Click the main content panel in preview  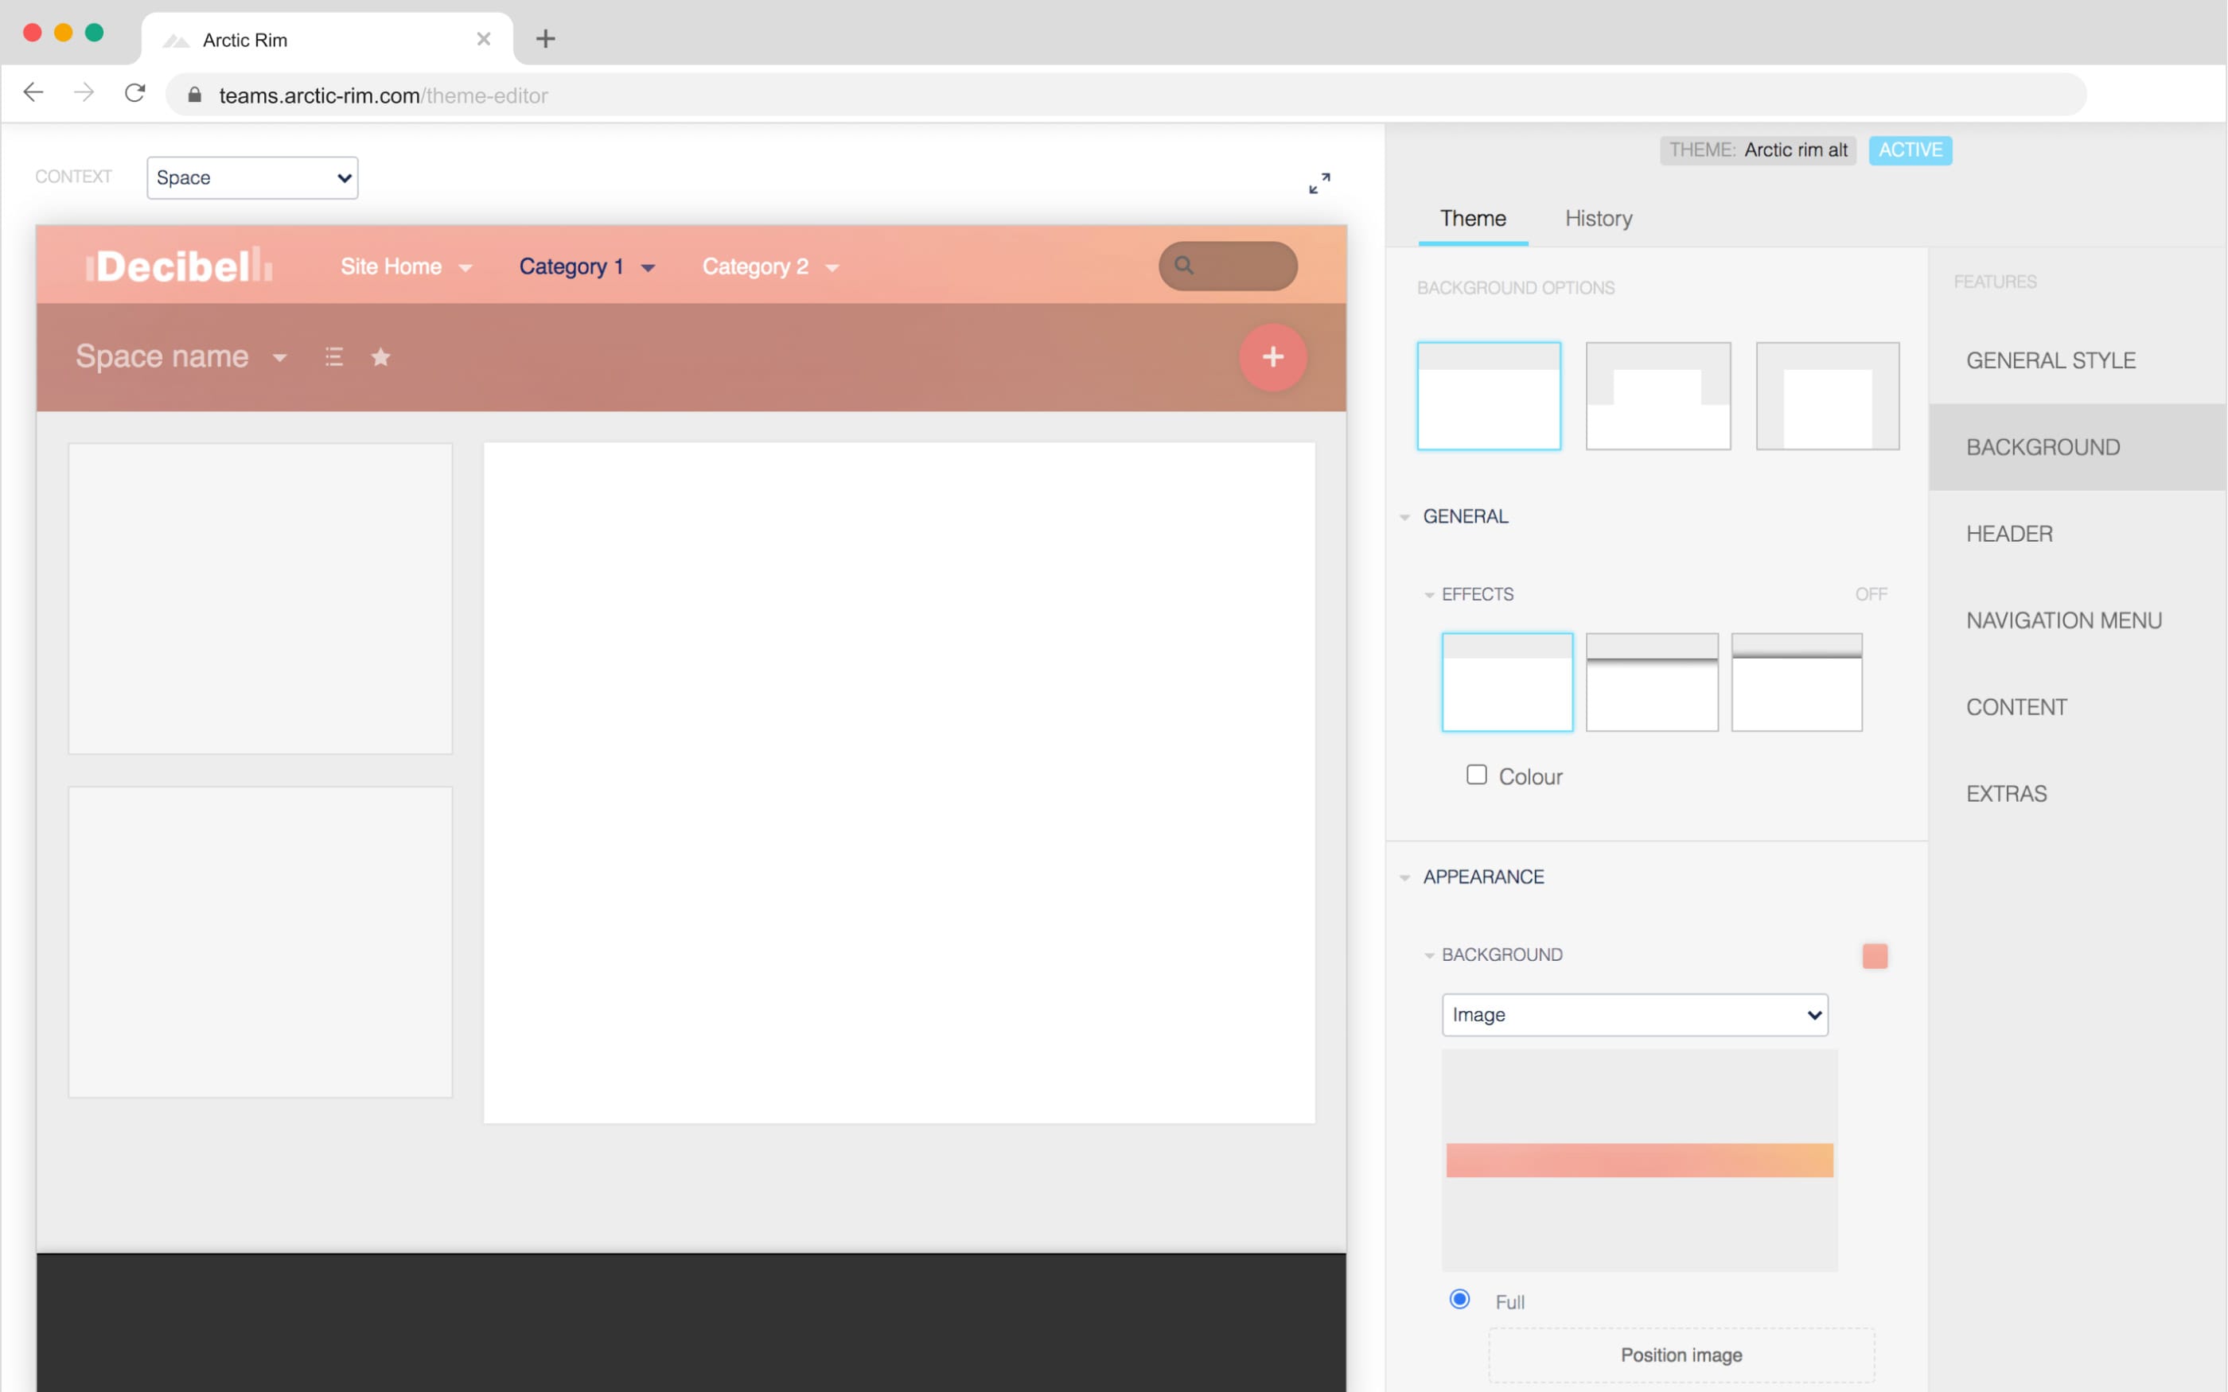(898, 783)
